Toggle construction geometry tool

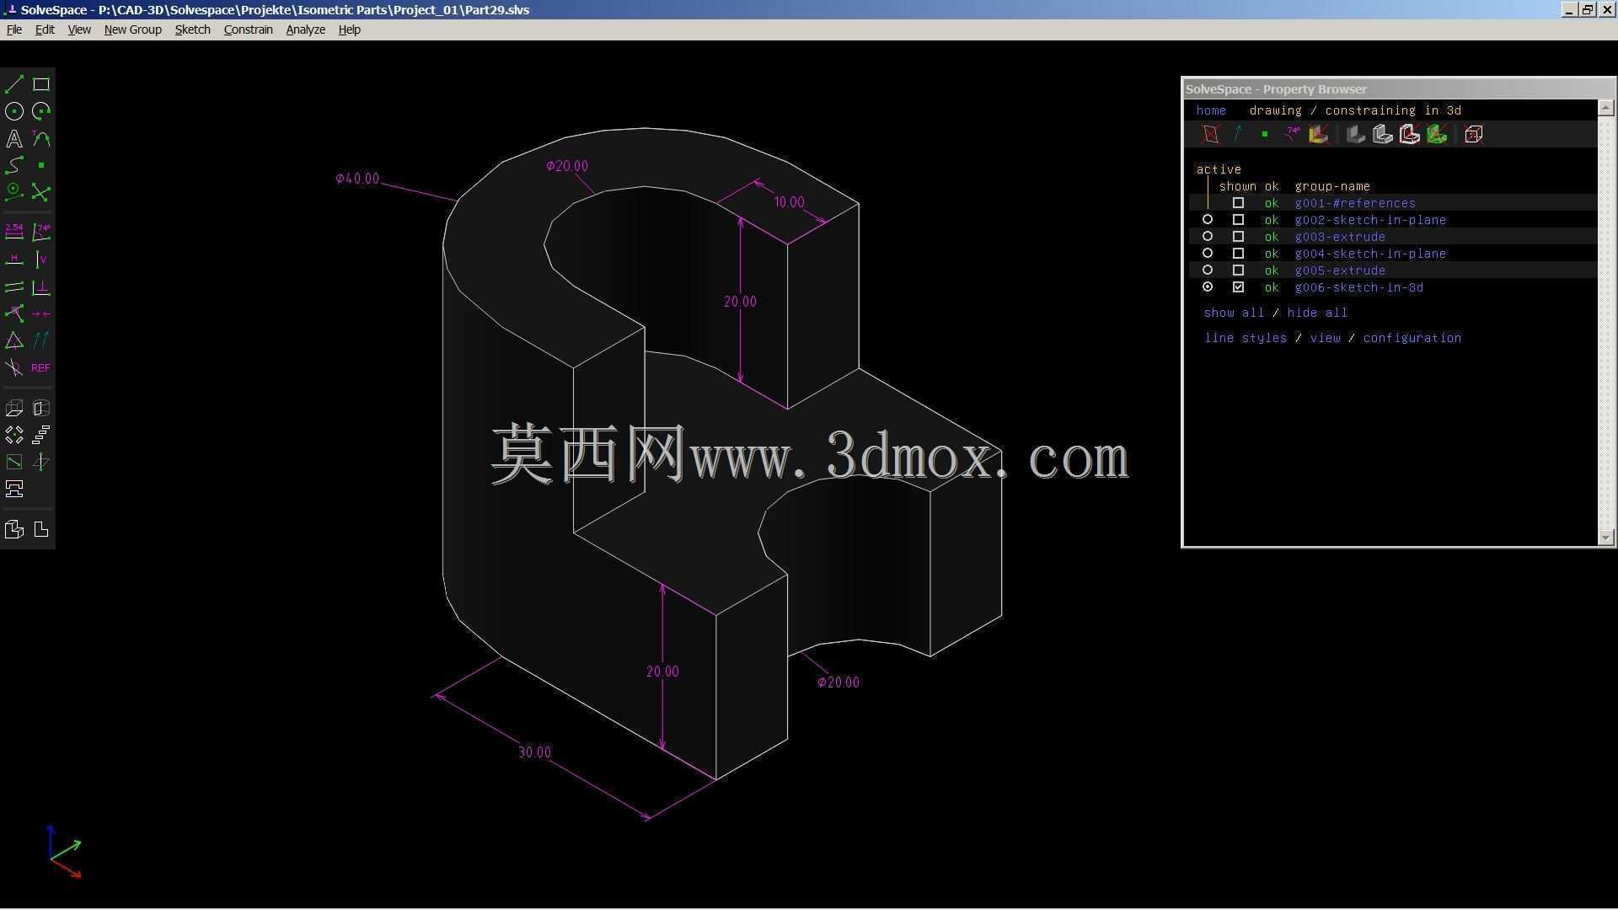point(14,192)
